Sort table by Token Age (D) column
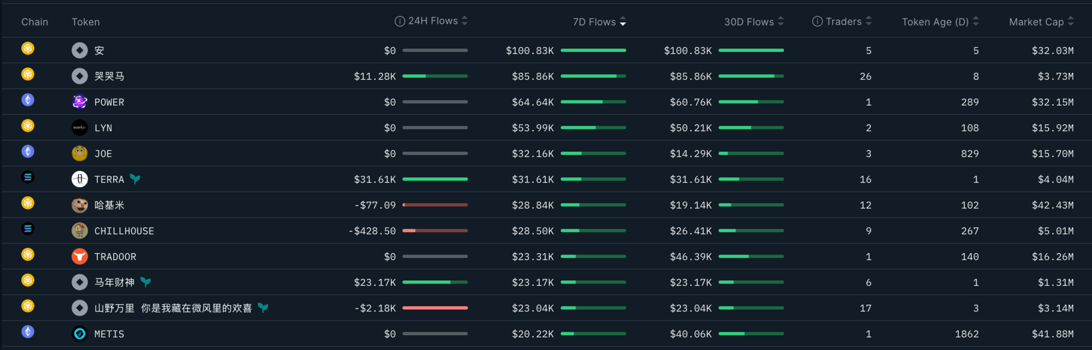 click(x=976, y=21)
